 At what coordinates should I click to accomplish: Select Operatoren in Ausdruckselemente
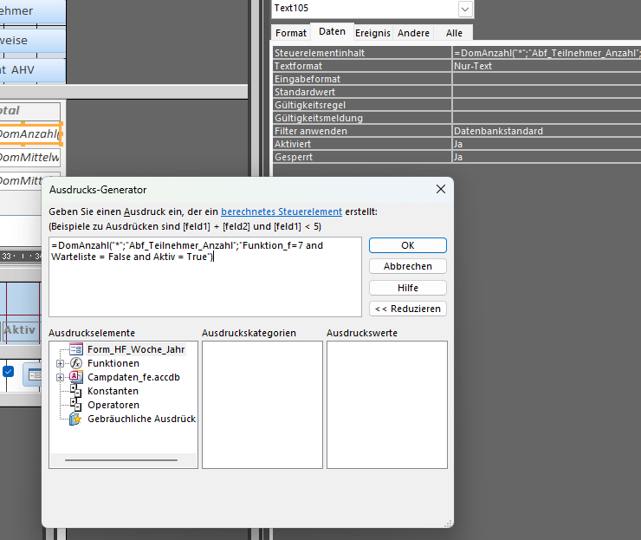tap(113, 405)
